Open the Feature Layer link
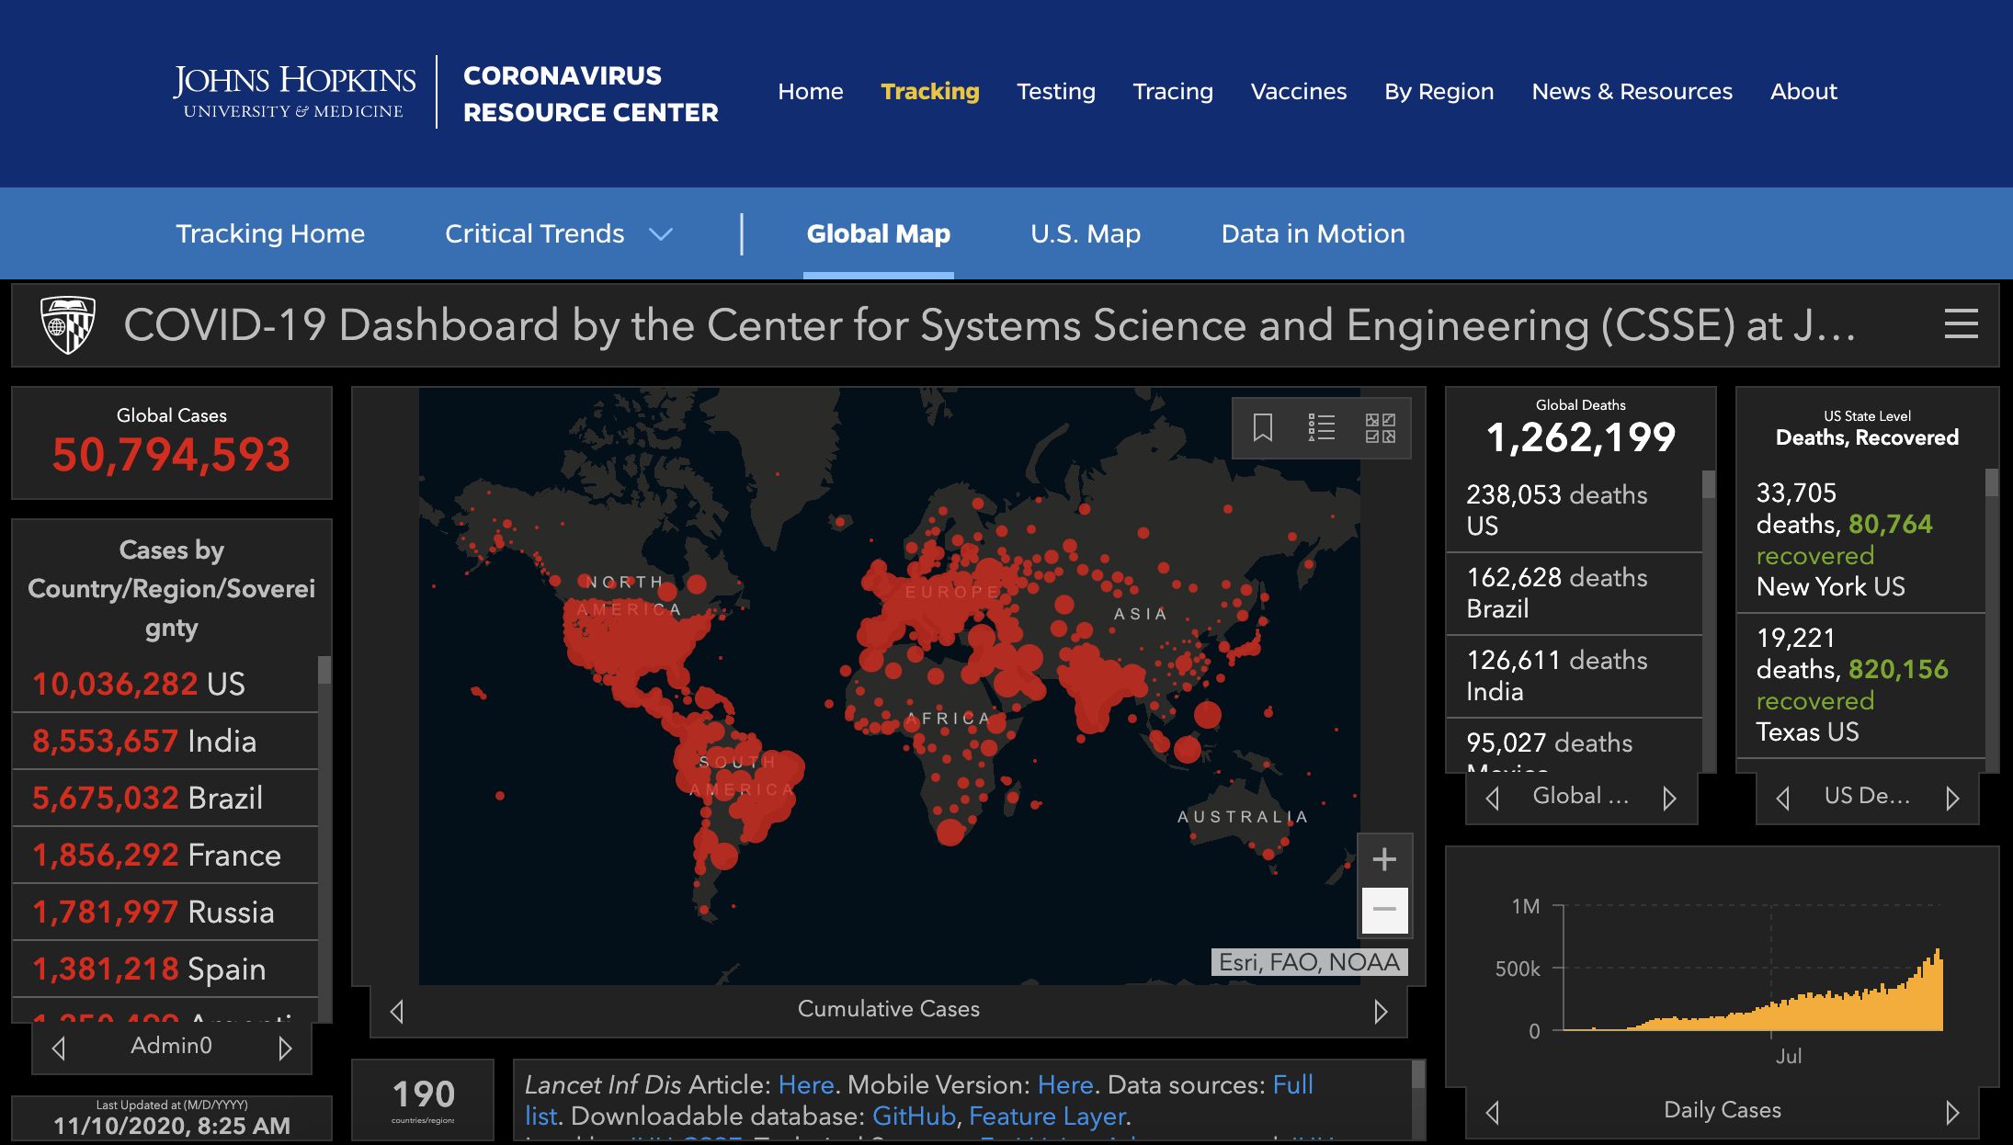2013x1145 pixels. 1047,1116
